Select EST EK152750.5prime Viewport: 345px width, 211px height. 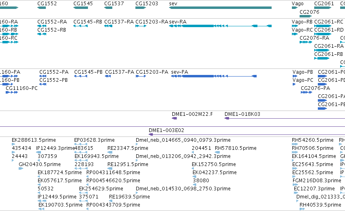193,168
